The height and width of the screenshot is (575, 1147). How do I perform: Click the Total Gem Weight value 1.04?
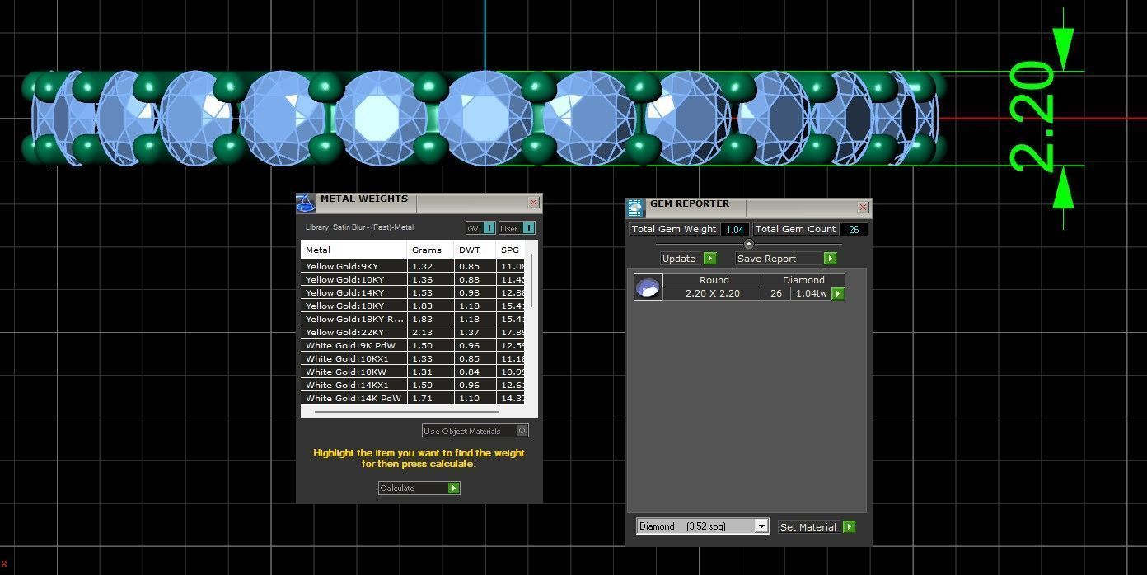pos(735,229)
